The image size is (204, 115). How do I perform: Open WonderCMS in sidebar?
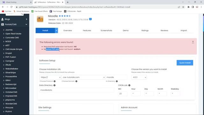tap(11, 103)
